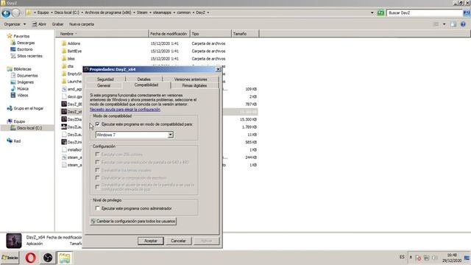This screenshot has width=471, height=265.
Task: Open the Start menu (Inicio)
Action: point(10,258)
